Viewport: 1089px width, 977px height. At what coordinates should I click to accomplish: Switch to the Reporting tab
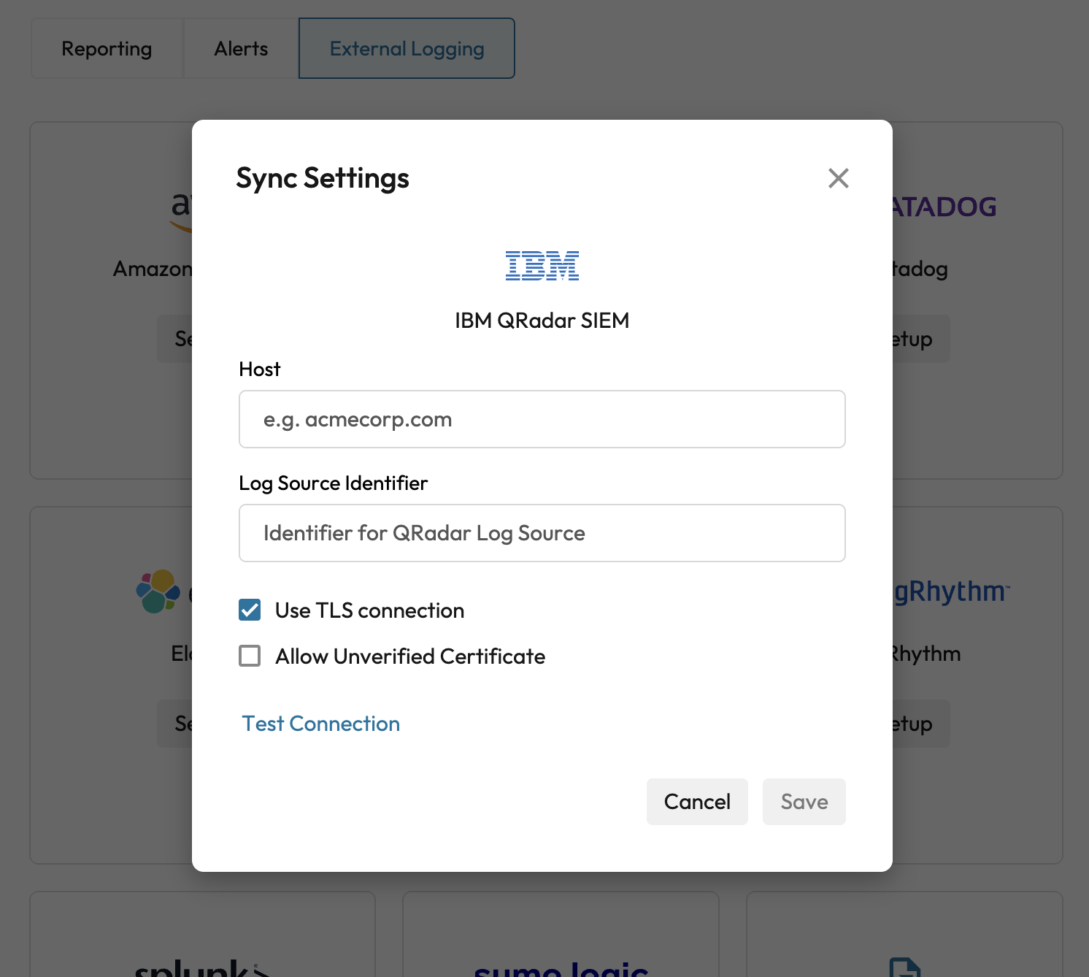pos(107,49)
